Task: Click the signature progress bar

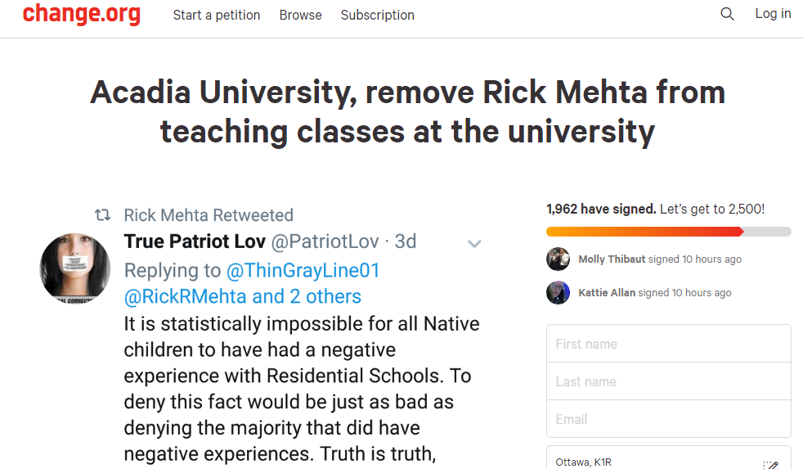Action: [x=668, y=232]
